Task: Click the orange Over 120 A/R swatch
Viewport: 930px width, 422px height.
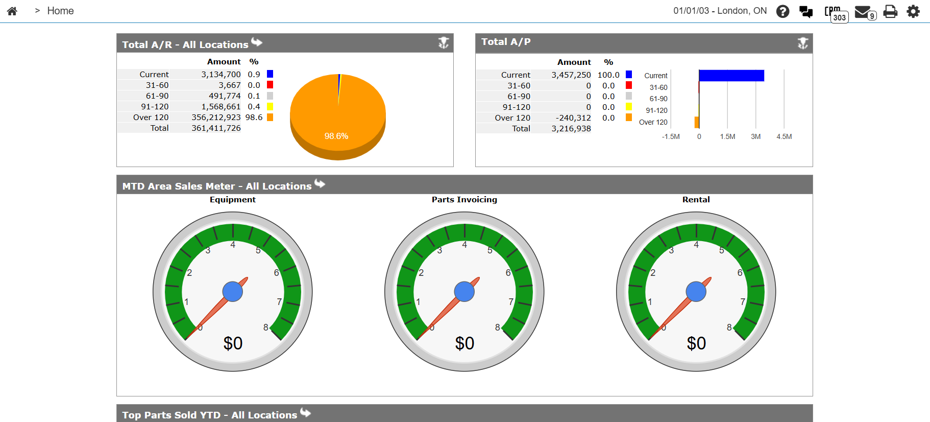Action: (x=270, y=118)
